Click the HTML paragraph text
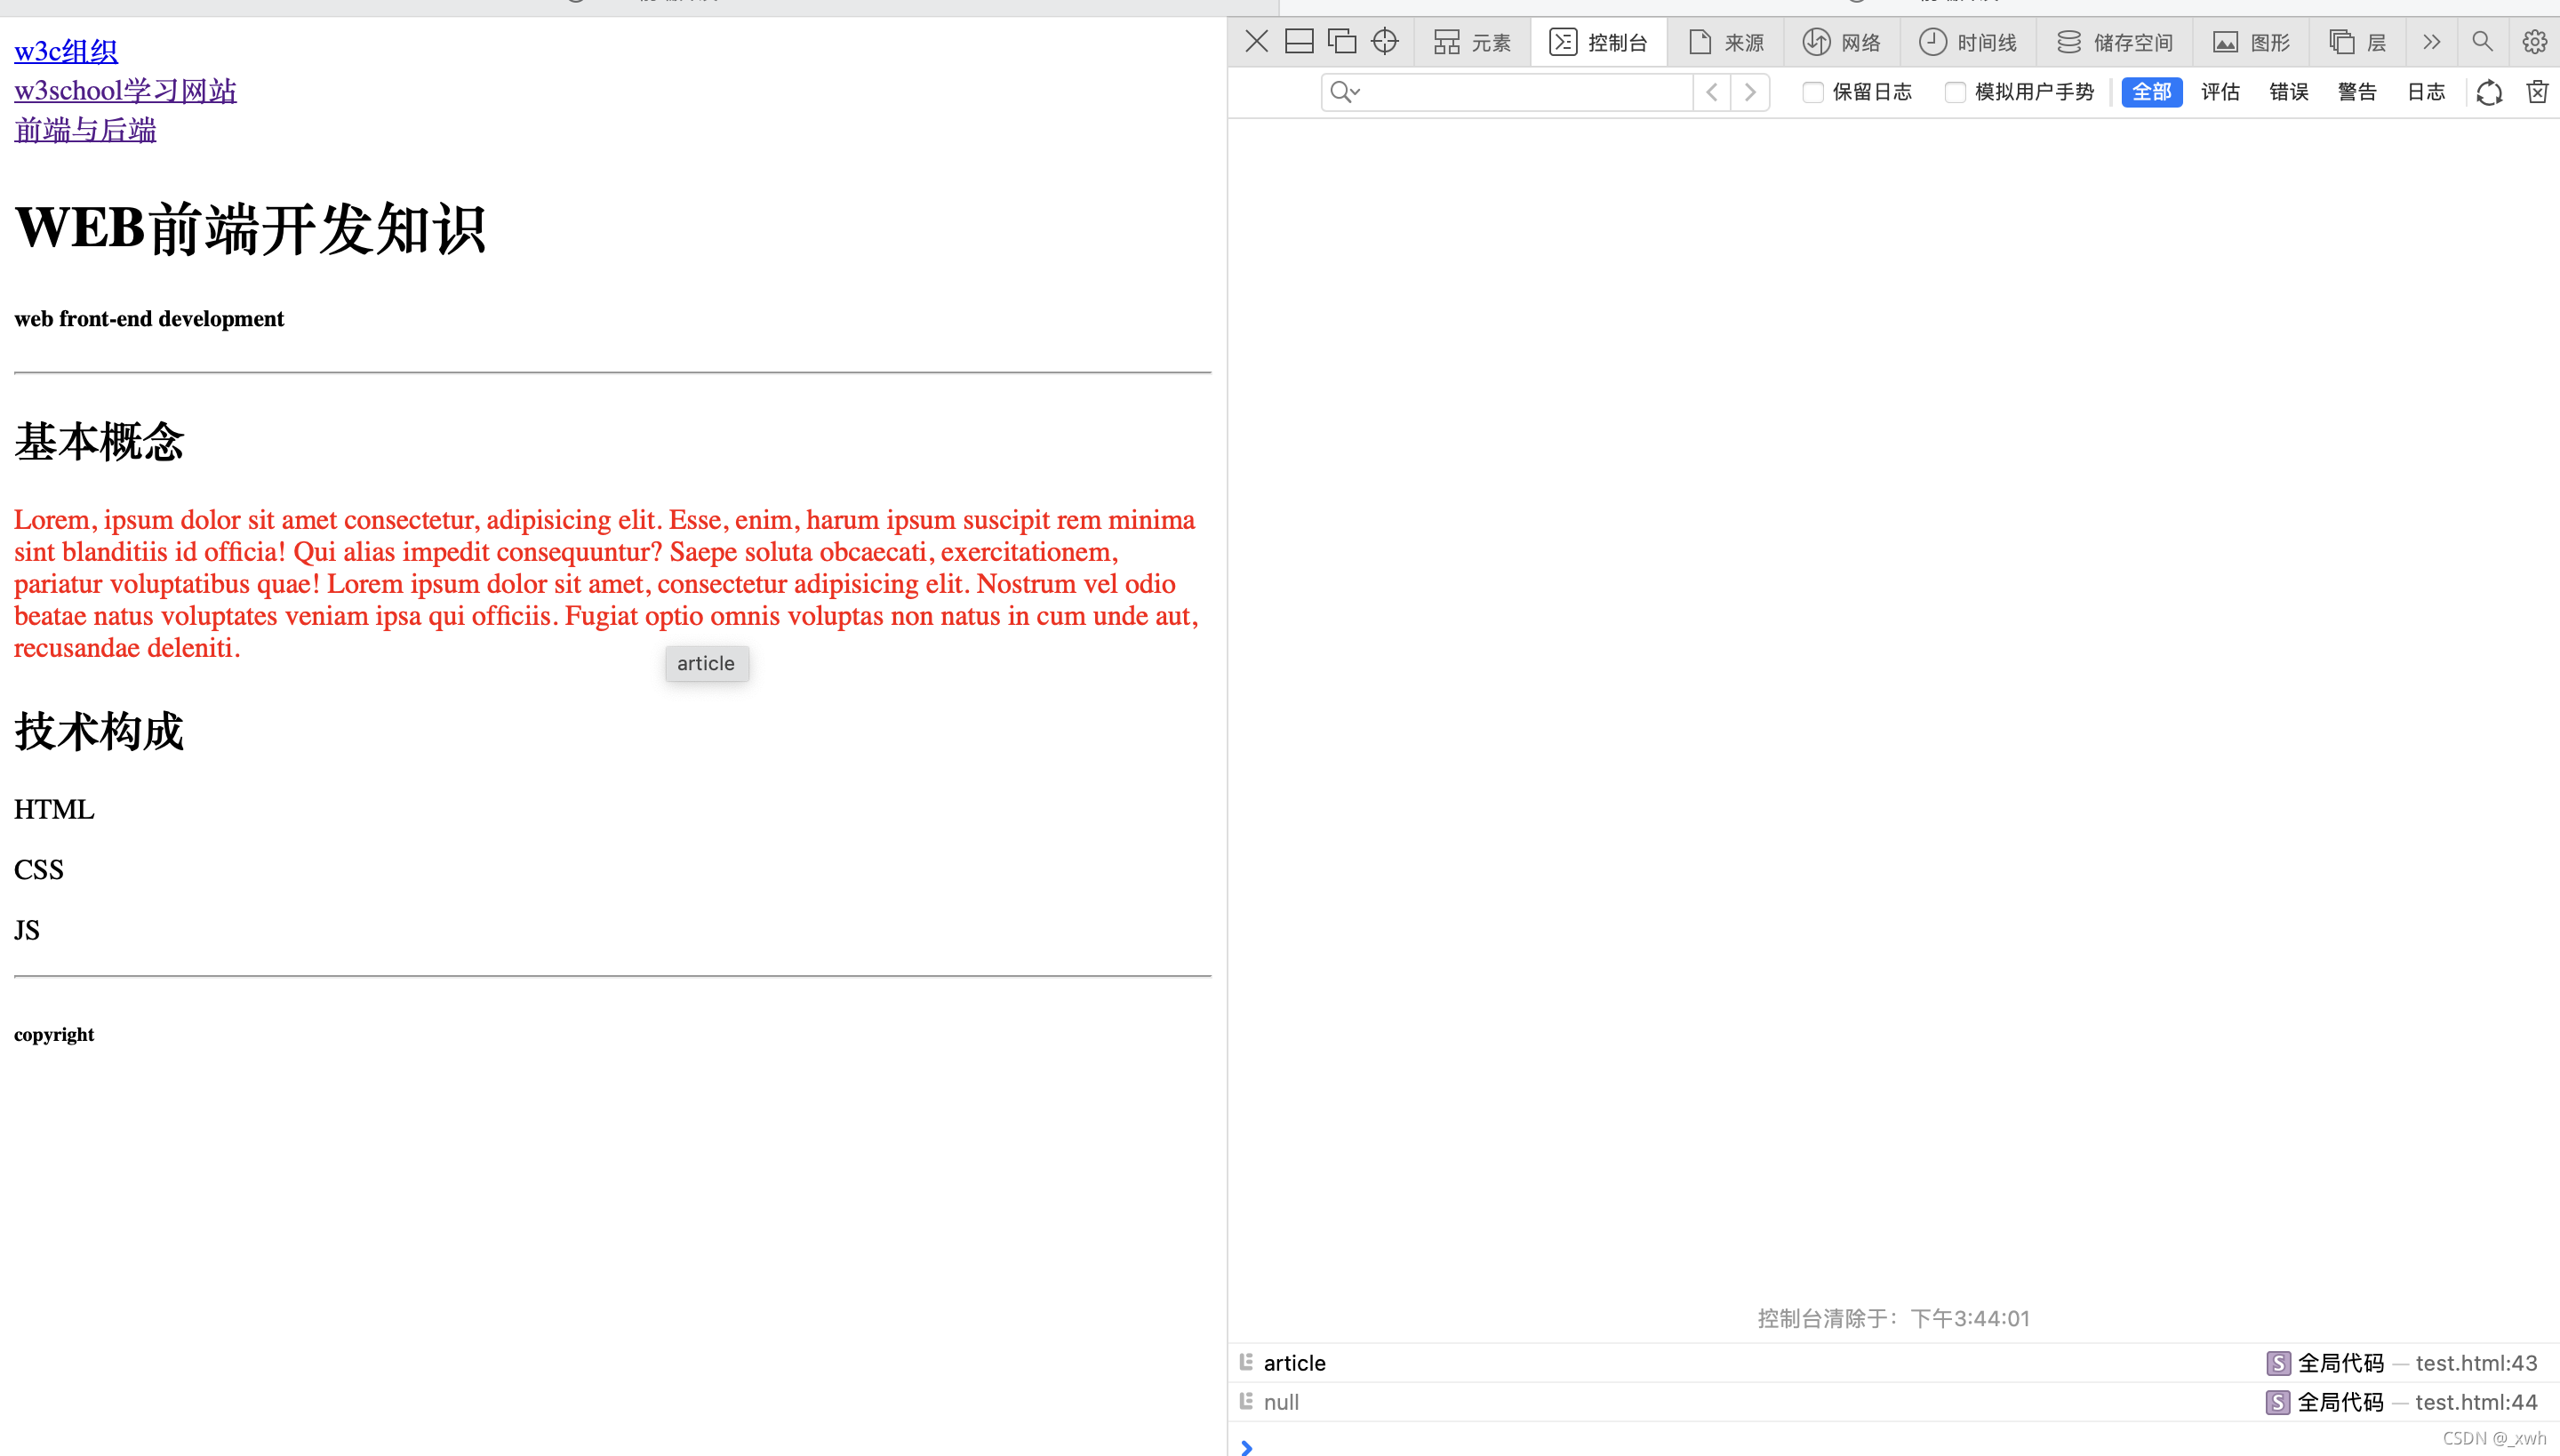Image resolution: width=2560 pixels, height=1456 pixels. click(54, 809)
